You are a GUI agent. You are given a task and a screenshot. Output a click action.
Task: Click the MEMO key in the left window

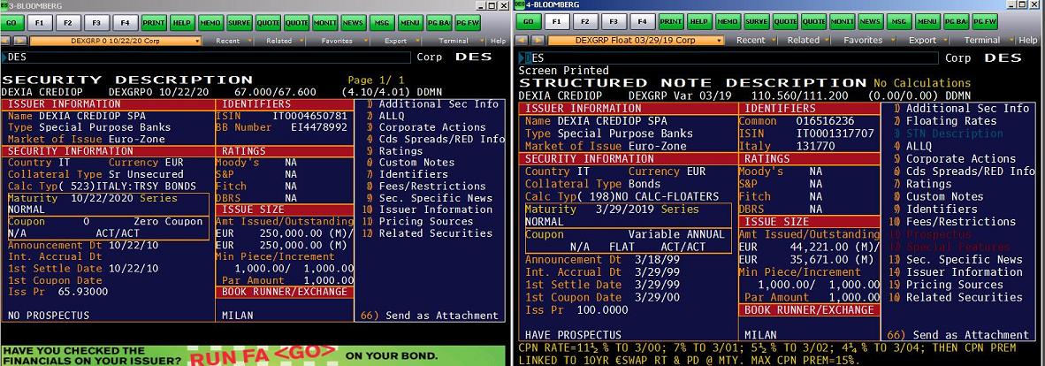(210, 21)
